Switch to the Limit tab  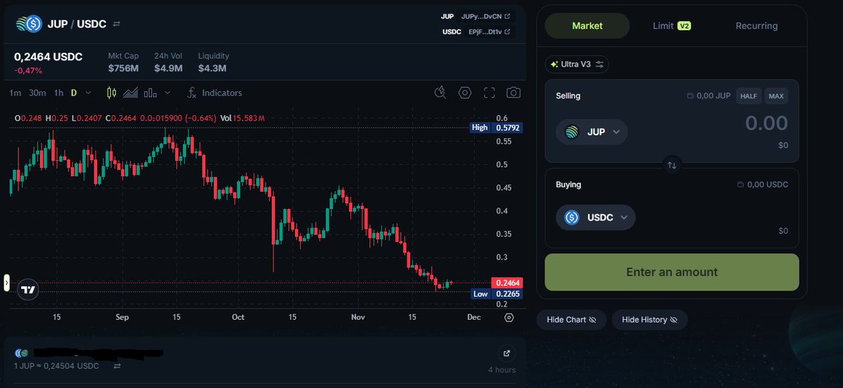coord(672,25)
